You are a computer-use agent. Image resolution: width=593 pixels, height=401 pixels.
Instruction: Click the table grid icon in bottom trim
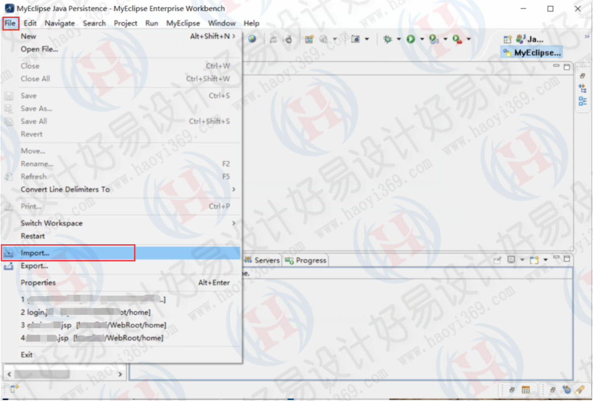click(526, 389)
